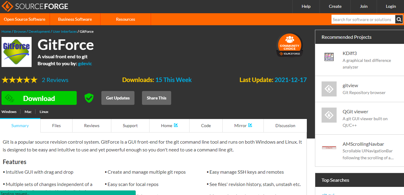
Task: Go to the Support tab
Action: coord(130,126)
